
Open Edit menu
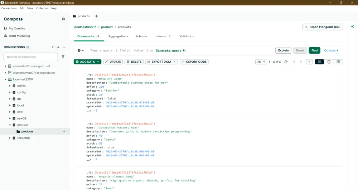click(x=22, y=8)
